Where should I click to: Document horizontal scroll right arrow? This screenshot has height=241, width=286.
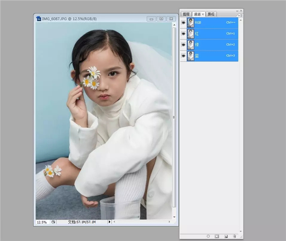click(x=169, y=222)
